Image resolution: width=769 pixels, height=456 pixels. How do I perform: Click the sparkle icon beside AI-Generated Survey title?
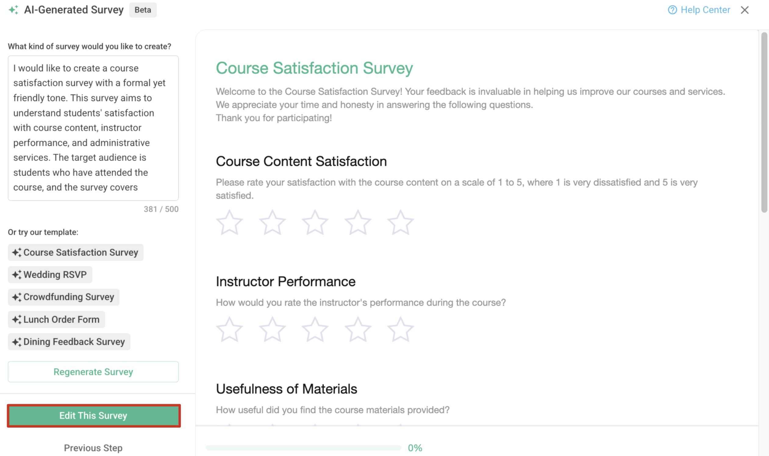pos(13,9)
